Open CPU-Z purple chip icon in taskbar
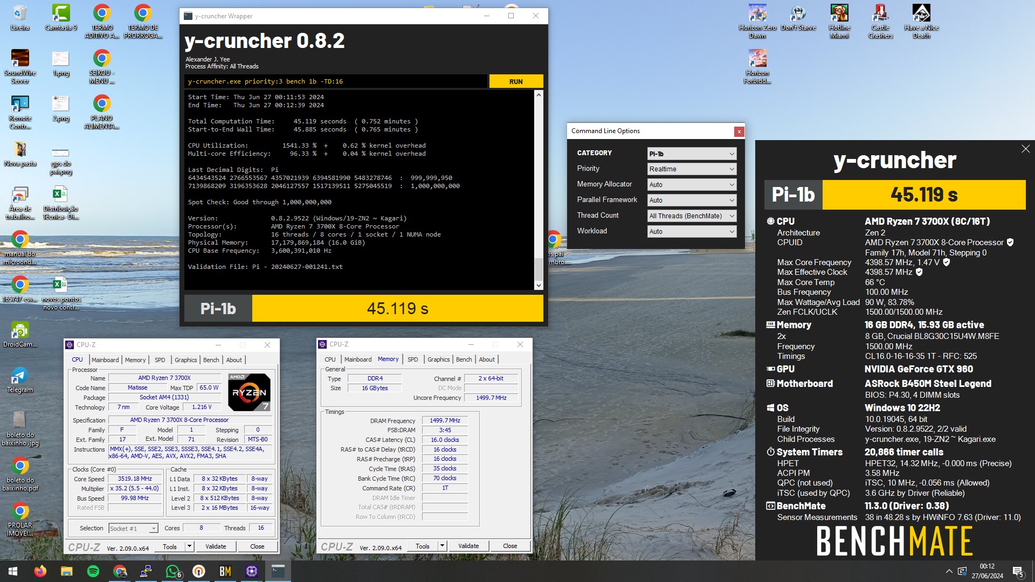 click(252, 571)
